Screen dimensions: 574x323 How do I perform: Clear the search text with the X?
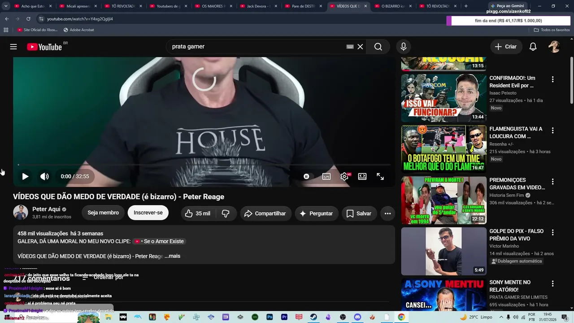pos(360,47)
